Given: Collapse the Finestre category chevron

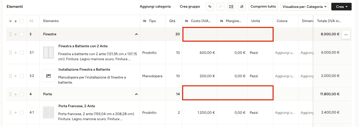Looking at the screenshot, I should (x=136, y=34).
